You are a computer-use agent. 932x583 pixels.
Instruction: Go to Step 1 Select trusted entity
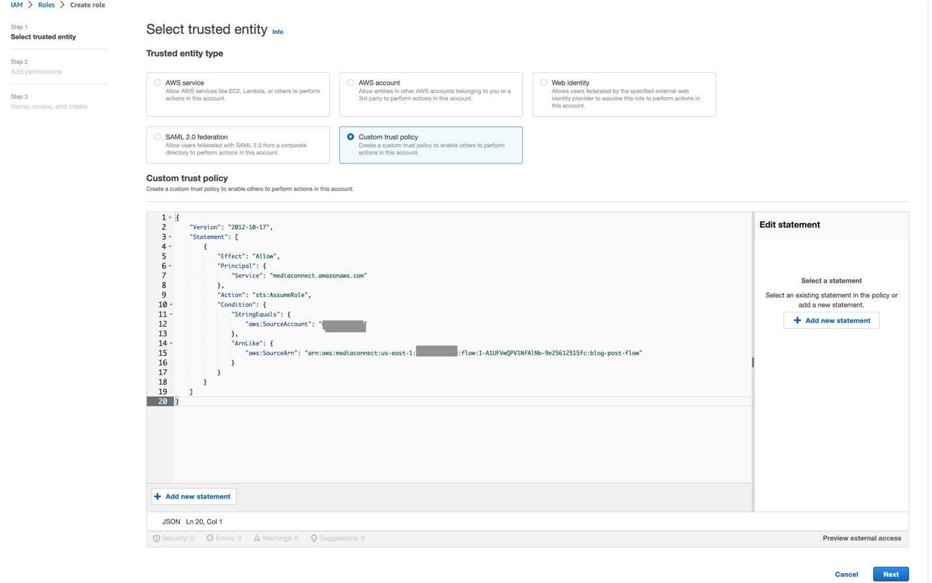click(43, 37)
